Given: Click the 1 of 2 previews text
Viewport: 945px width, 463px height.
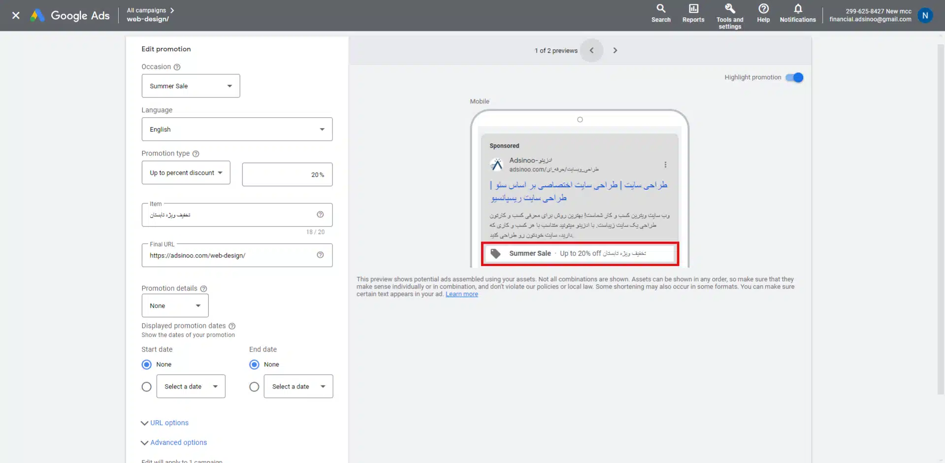Looking at the screenshot, I should 556,51.
